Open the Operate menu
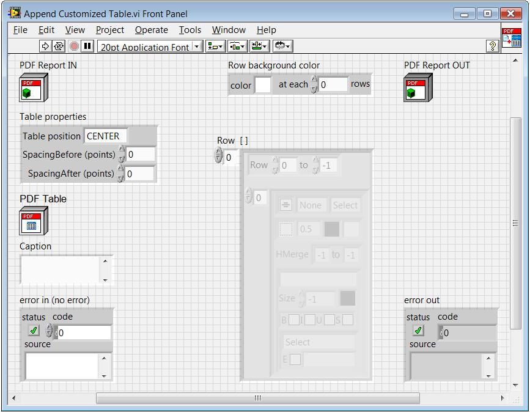Viewport: 530px width, 412px height. [151, 30]
